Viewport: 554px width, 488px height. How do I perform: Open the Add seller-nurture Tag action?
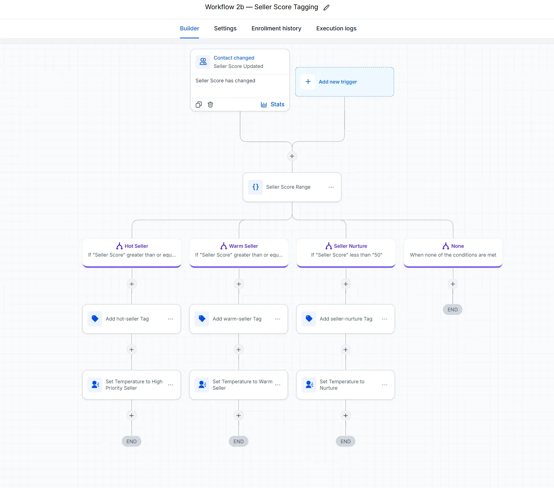(x=346, y=319)
